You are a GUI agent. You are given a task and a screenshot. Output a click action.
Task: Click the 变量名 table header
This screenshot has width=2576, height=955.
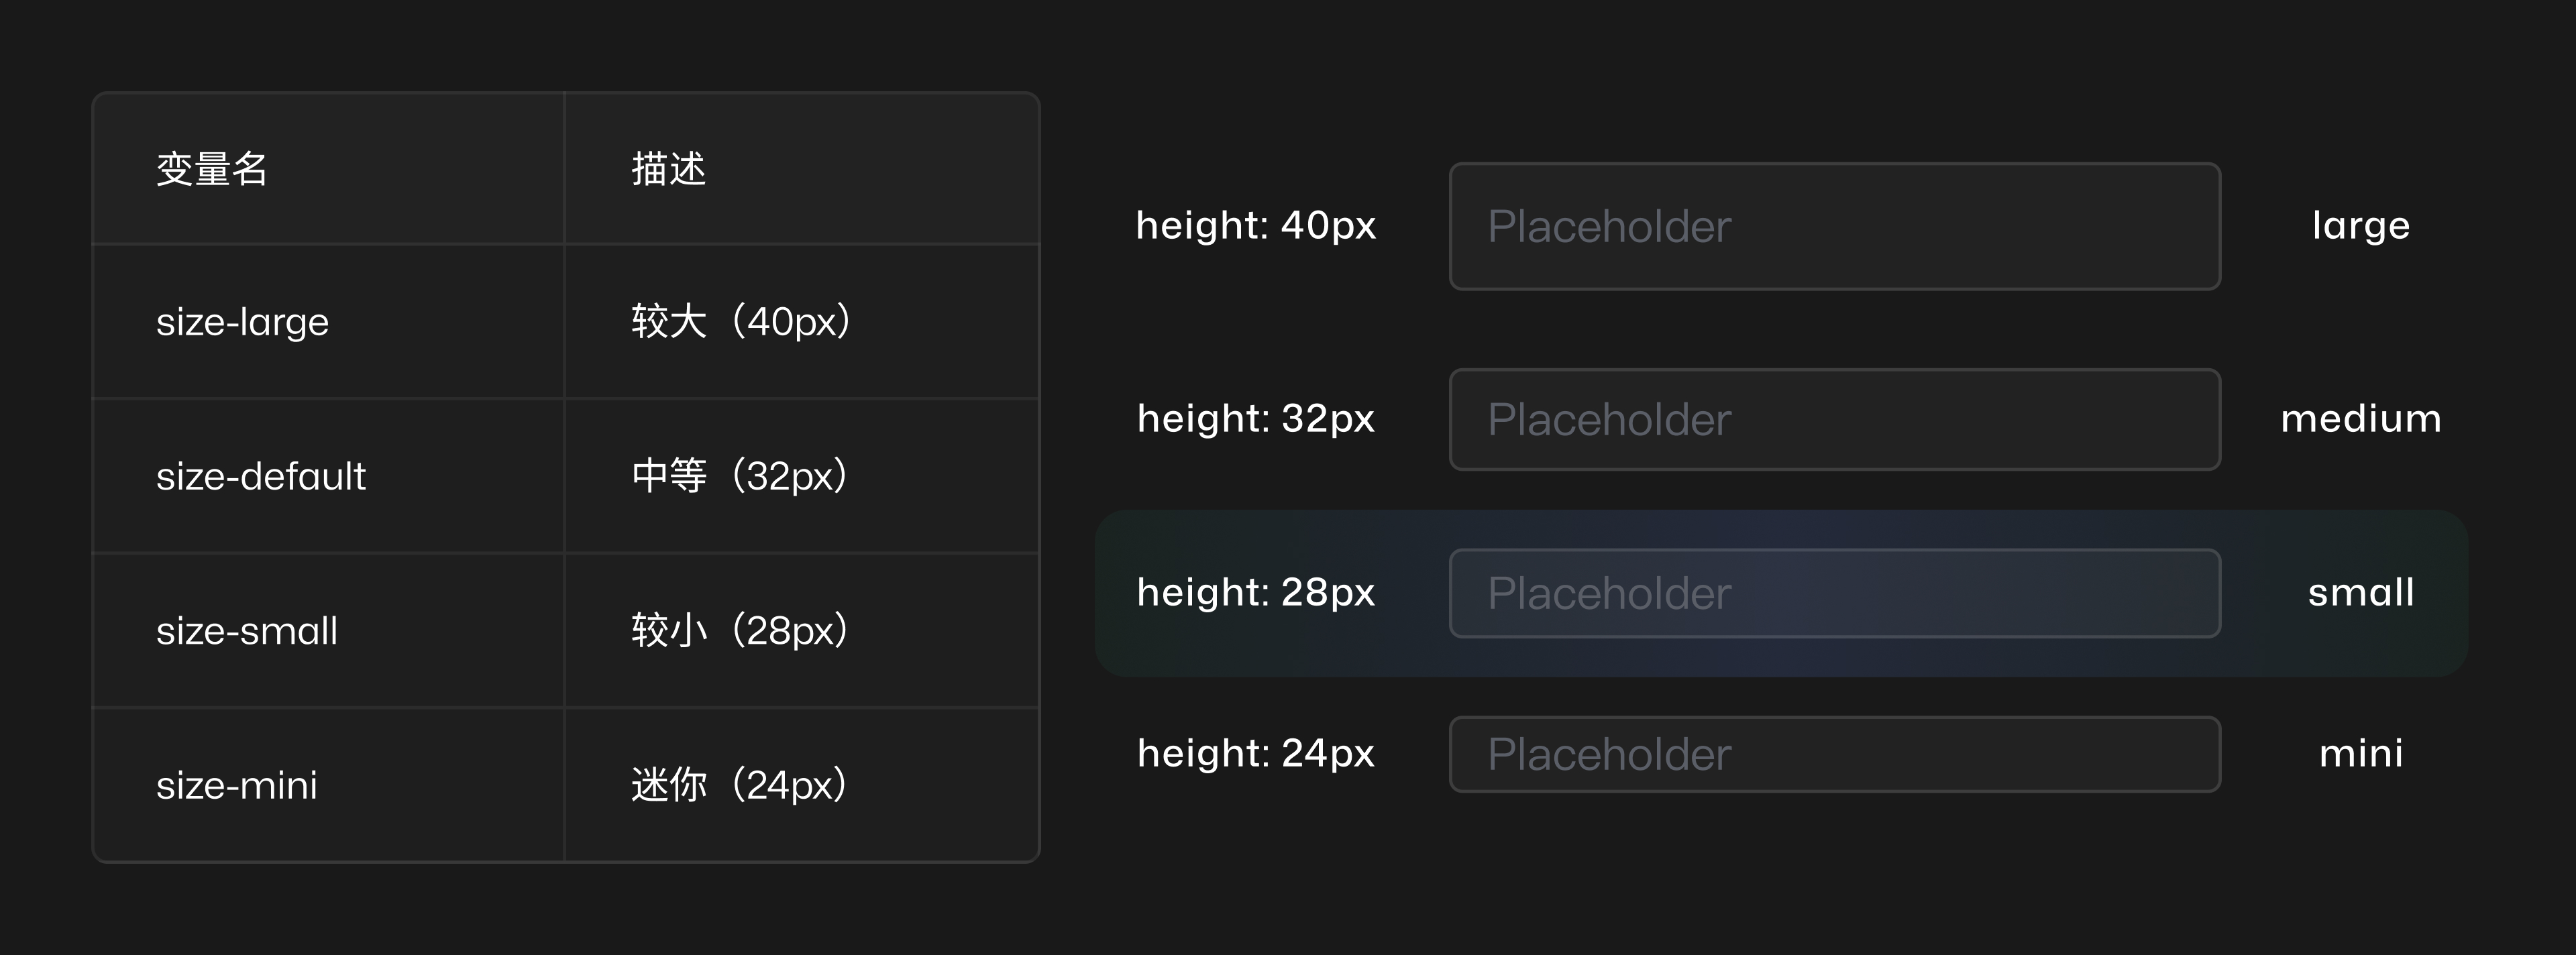212,169
